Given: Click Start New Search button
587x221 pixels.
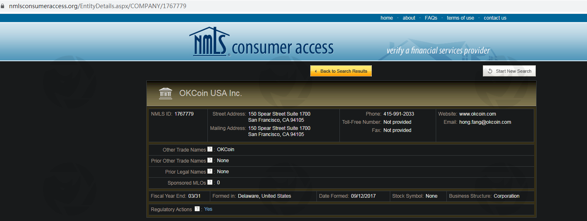Looking at the screenshot, I should point(509,71).
